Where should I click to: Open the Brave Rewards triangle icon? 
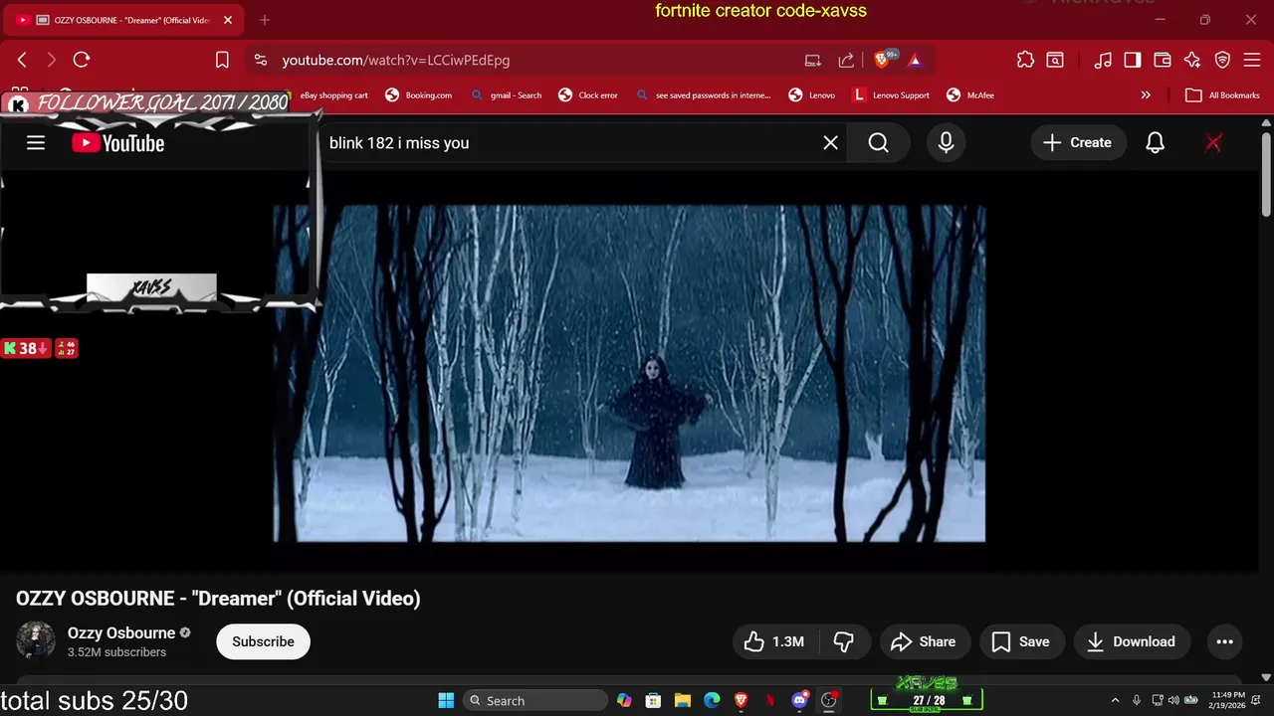[x=915, y=60]
